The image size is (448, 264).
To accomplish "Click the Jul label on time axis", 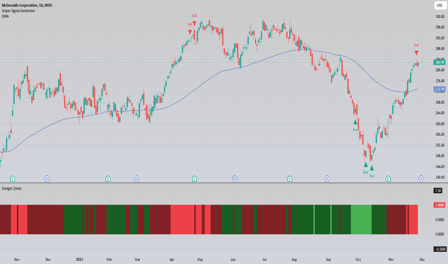I will point(264,259).
